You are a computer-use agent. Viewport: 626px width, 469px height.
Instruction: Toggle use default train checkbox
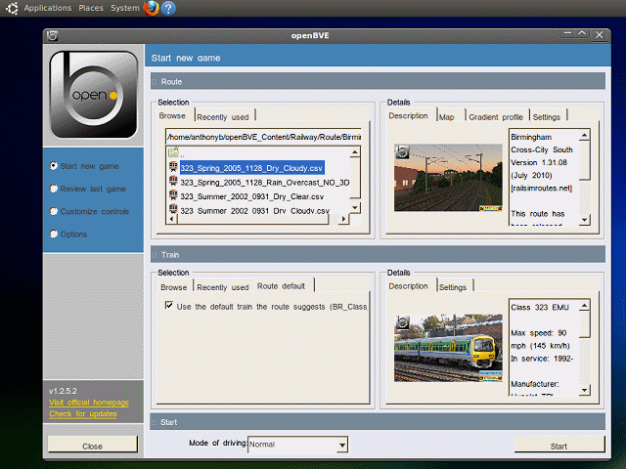tap(169, 306)
